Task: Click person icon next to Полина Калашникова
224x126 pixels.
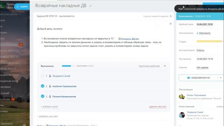Action: coord(50,97)
